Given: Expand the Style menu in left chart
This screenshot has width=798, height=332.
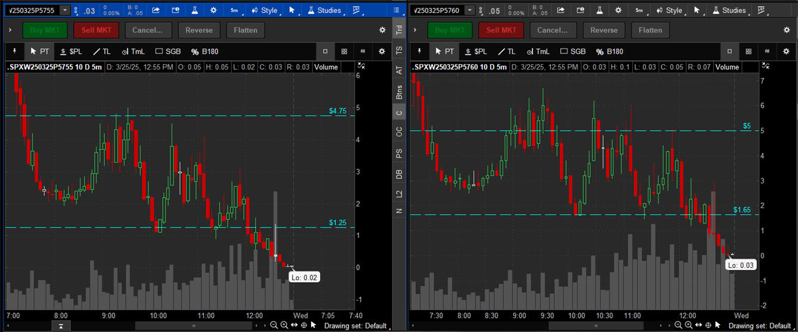Looking at the screenshot, I should (265, 11).
